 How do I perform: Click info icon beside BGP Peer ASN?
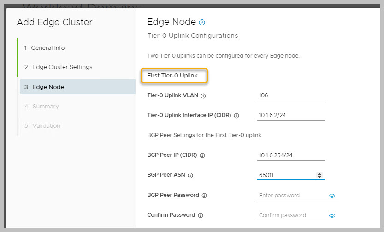coord(190,175)
